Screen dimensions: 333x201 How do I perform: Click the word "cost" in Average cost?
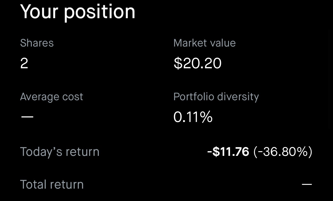[x=73, y=97]
